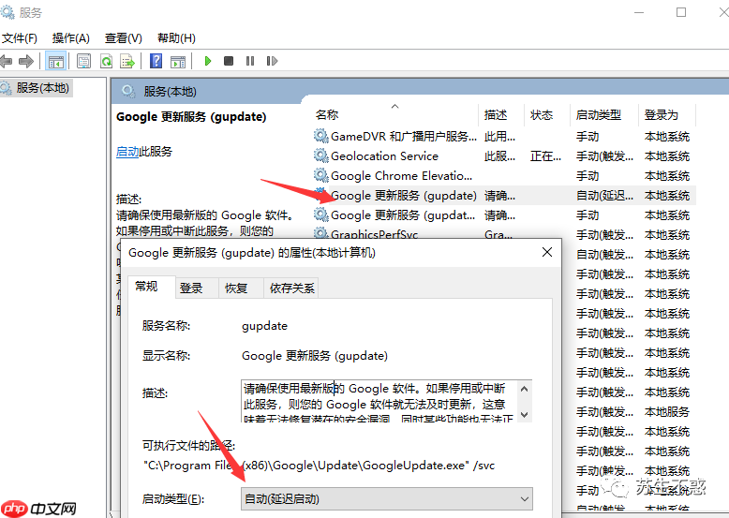Click description box scroll down arrow
Image resolution: width=729 pixels, height=518 pixels.
pyautogui.click(x=525, y=414)
